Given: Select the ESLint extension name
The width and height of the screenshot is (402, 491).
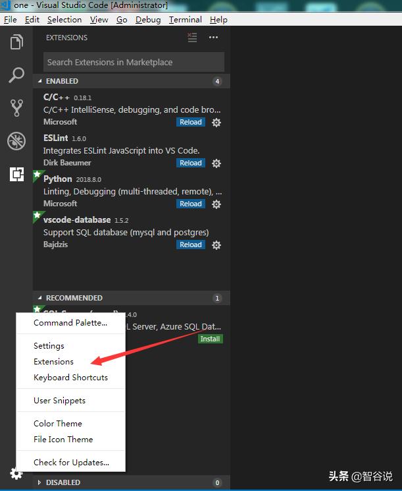Looking at the screenshot, I should click(56, 138).
